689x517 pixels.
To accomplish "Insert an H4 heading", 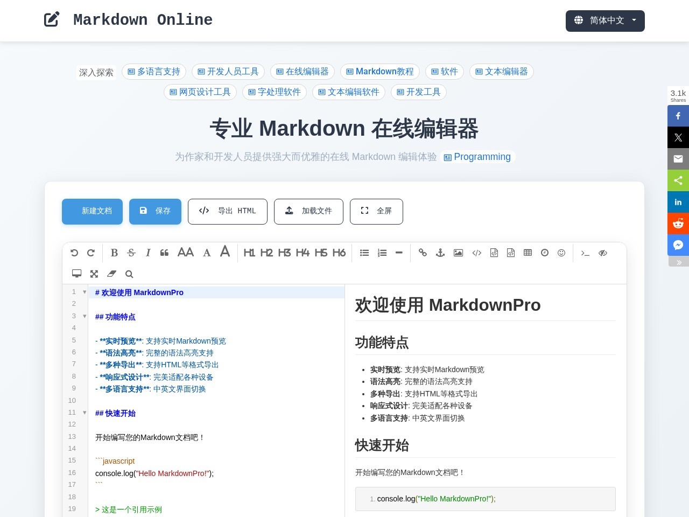I will tap(303, 253).
